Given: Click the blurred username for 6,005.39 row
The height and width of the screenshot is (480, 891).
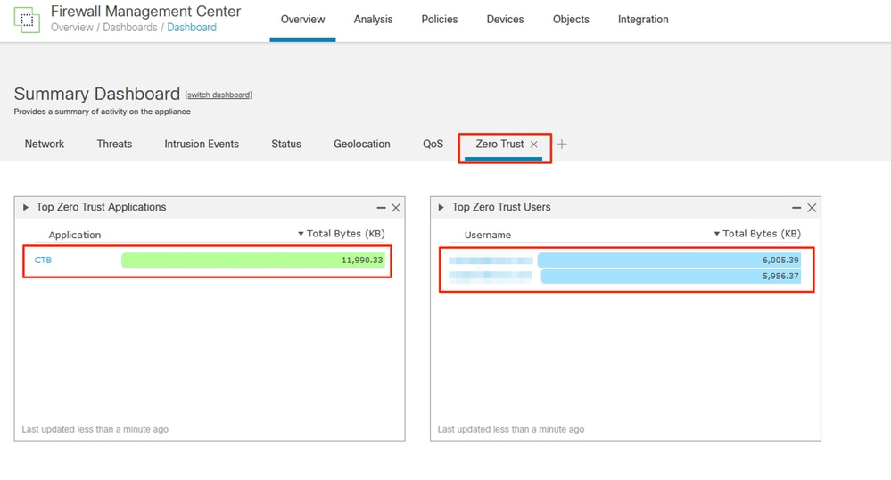Looking at the screenshot, I should 491,261.
